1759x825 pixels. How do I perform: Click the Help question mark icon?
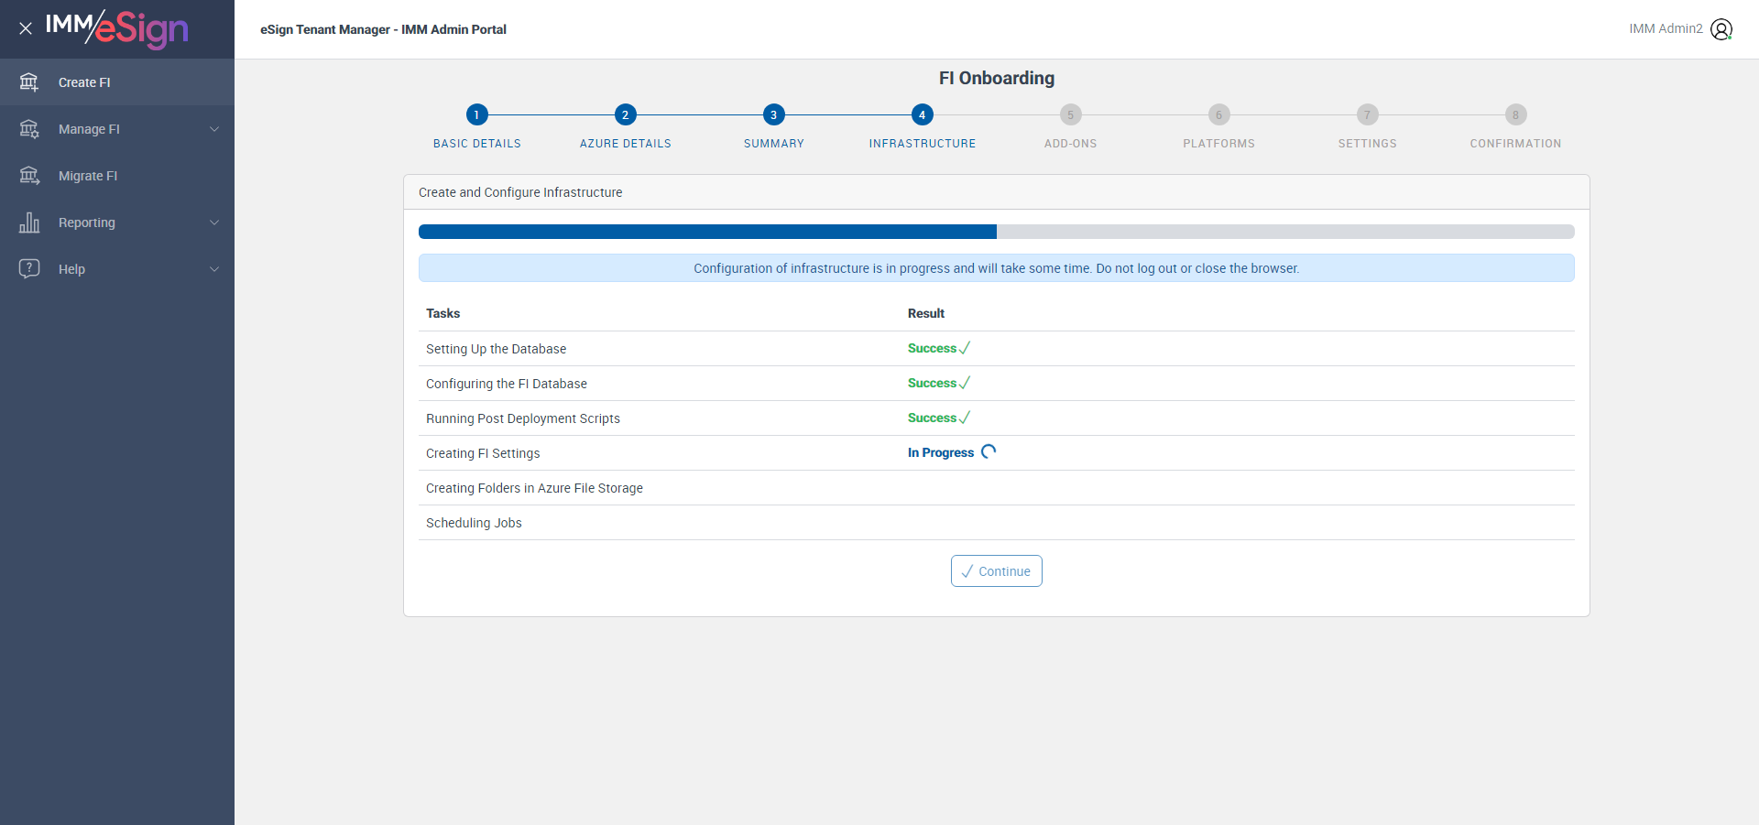[29, 268]
